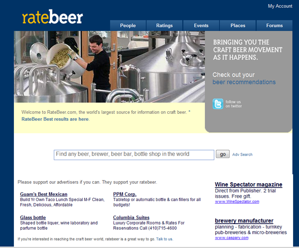
Task: Open Guam's Best Mexican ad
Action: (44, 194)
